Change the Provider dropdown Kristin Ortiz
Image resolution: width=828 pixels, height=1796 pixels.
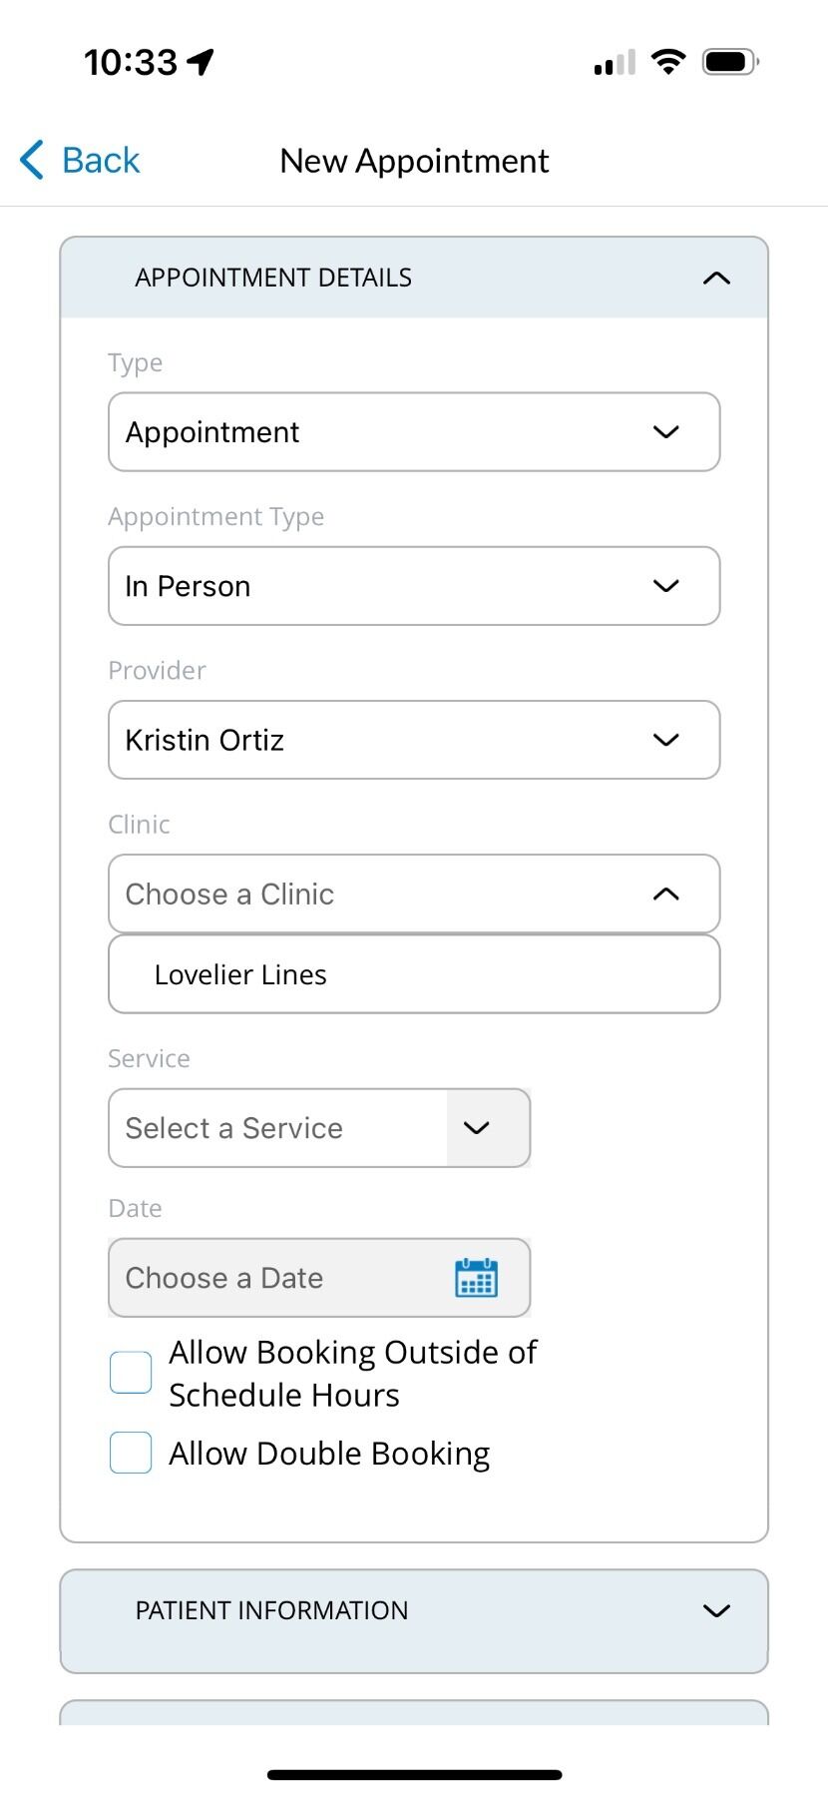413,740
